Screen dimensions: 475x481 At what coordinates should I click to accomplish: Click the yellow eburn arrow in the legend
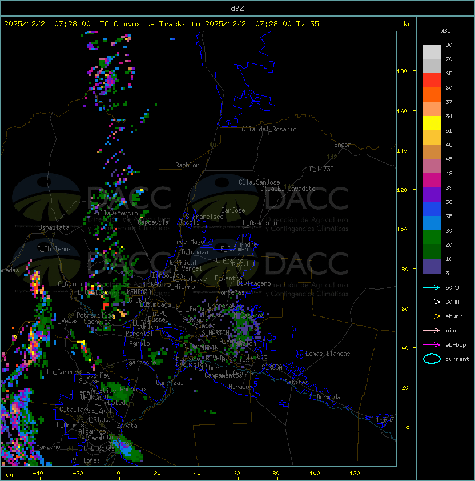point(432,316)
